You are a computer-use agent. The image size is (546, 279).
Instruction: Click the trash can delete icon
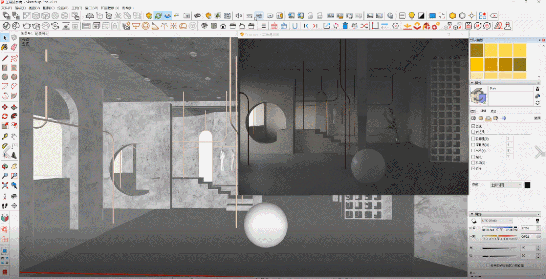pos(344,26)
